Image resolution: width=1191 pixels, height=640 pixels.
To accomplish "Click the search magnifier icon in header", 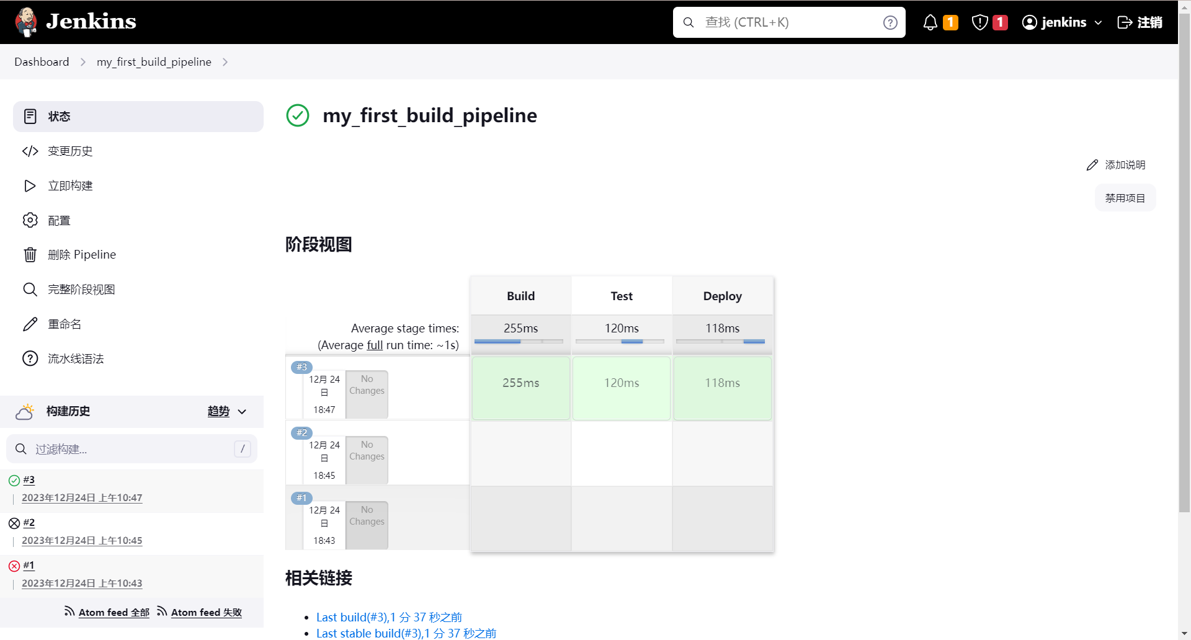I will tap(689, 22).
